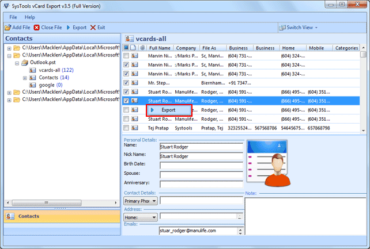Click the Name field showing Stuart Rodger
Image resolution: width=370 pixels, height=249 pixels.
[x=201, y=147]
